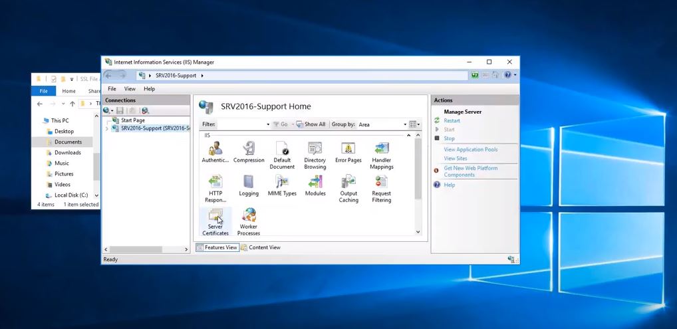Open the HTTP Response Headers feature
This screenshot has height=329, width=677.
click(x=215, y=189)
